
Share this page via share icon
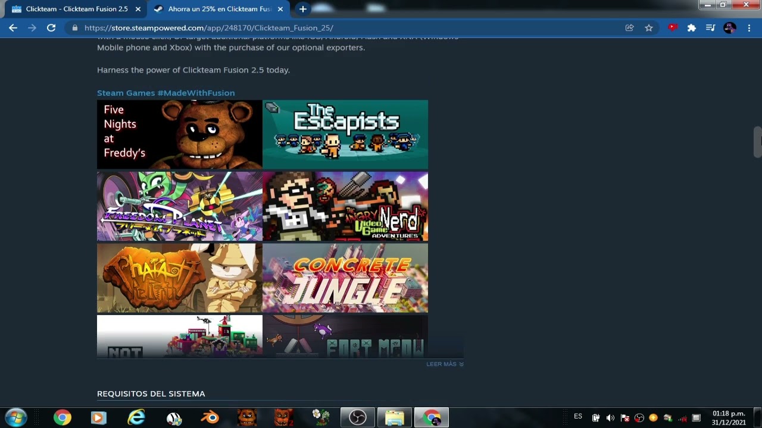coord(629,28)
